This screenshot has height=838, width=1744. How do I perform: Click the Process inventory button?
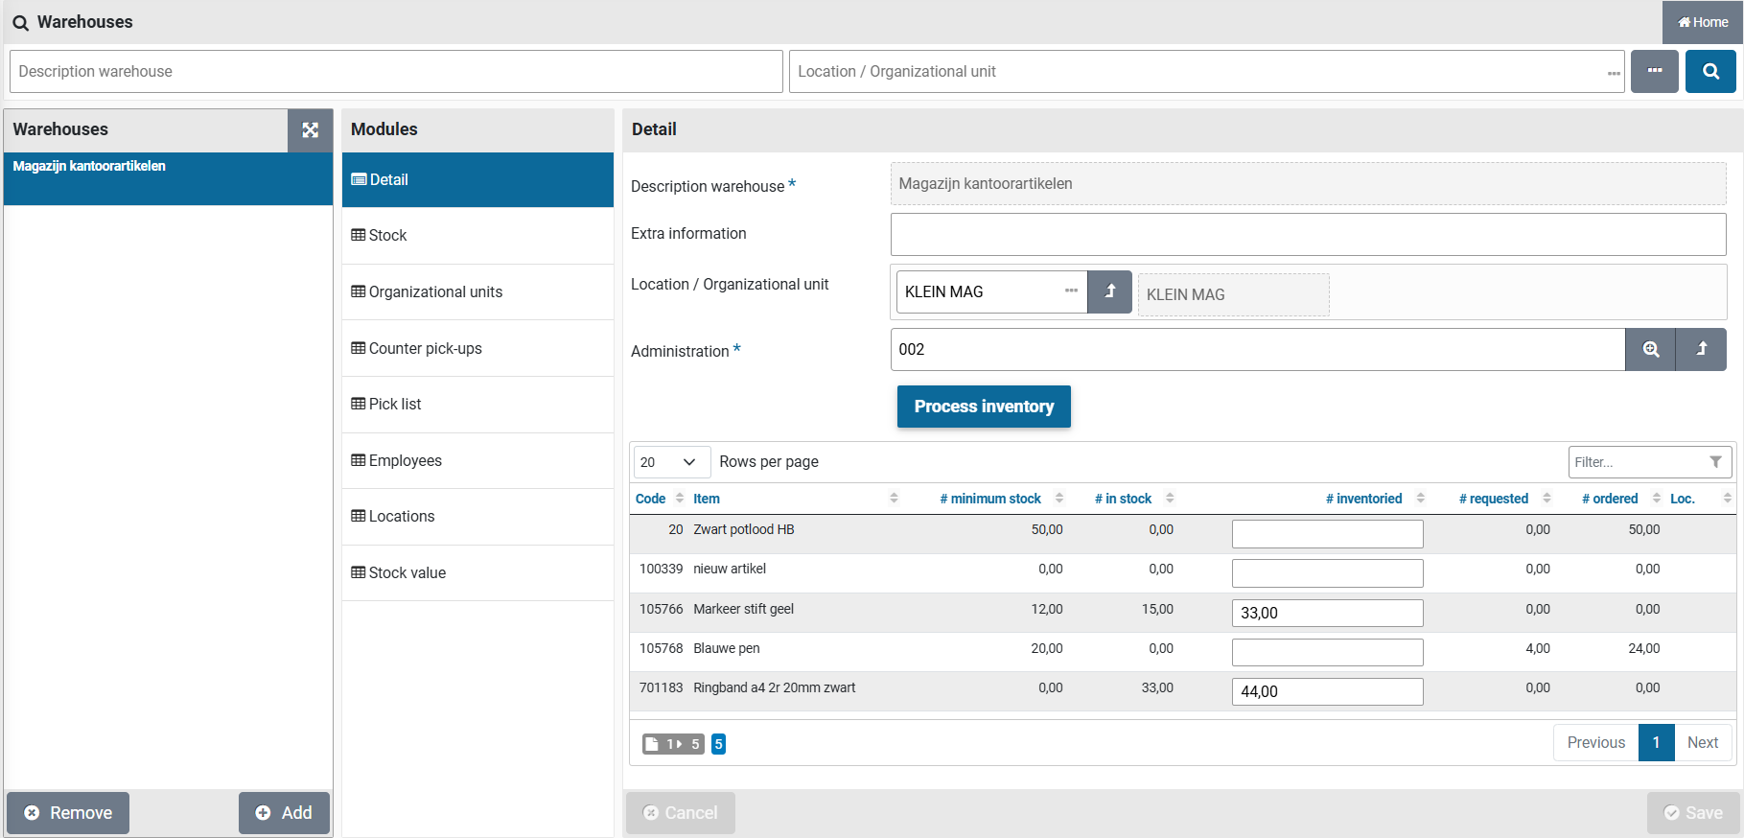tap(983, 407)
